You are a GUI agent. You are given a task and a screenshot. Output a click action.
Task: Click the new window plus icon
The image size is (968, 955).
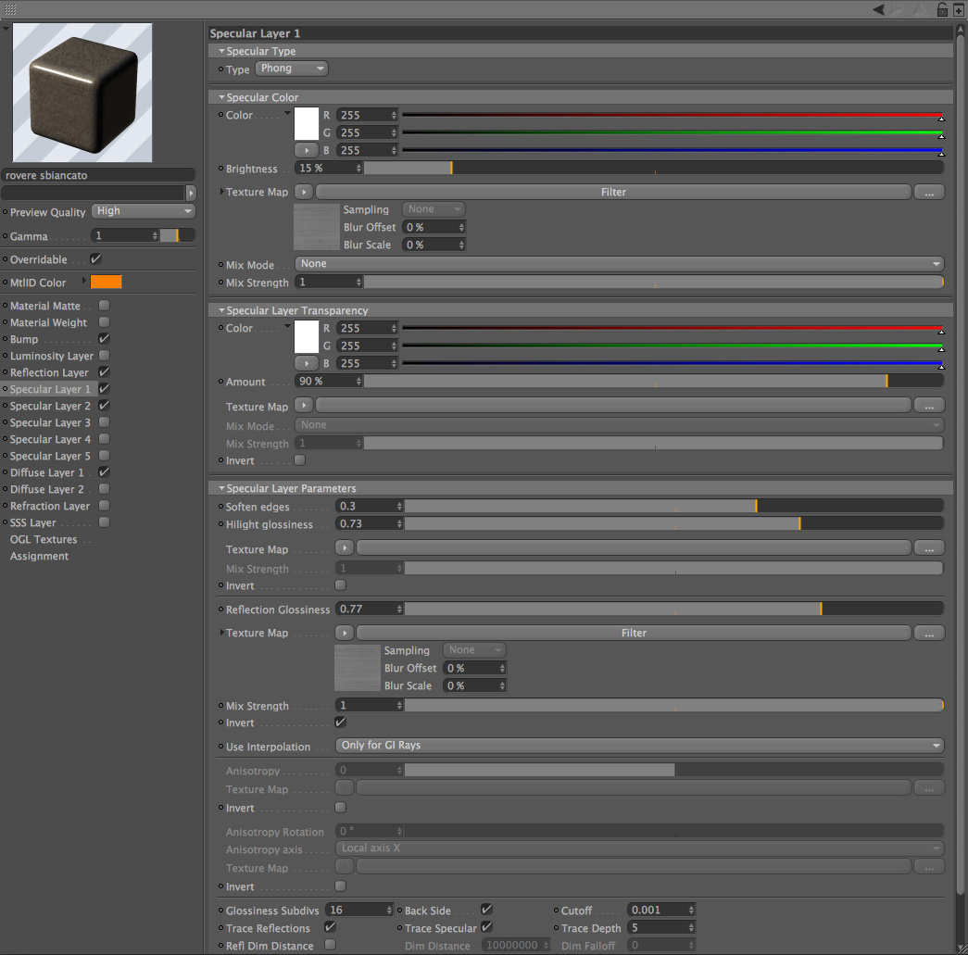959,10
